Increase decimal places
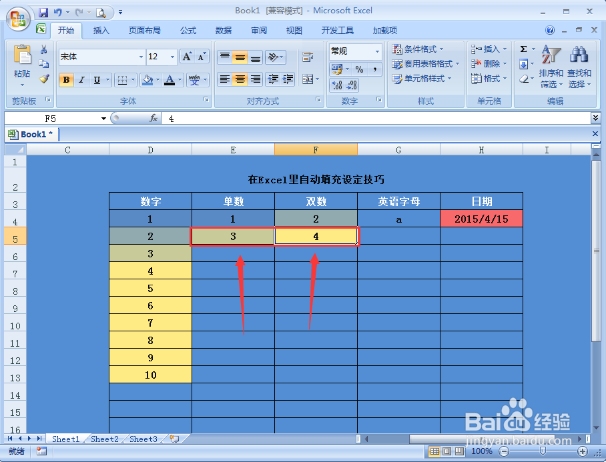This screenshot has height=462, width=606. [x=337, y=85]
